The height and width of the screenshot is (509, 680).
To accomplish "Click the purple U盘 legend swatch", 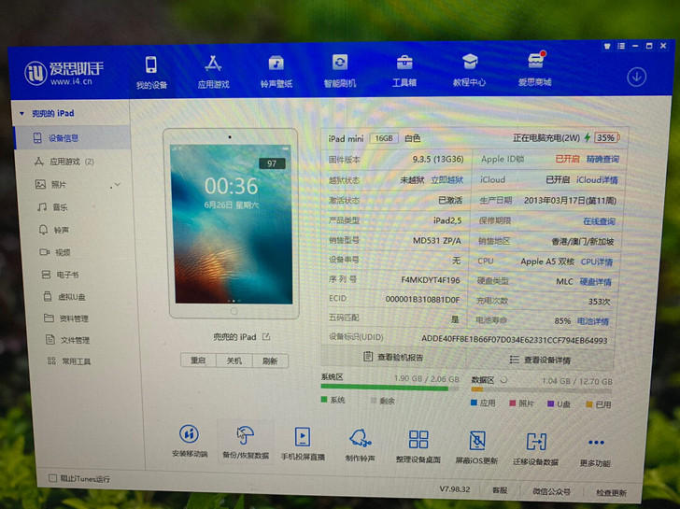I will (550, 403).
